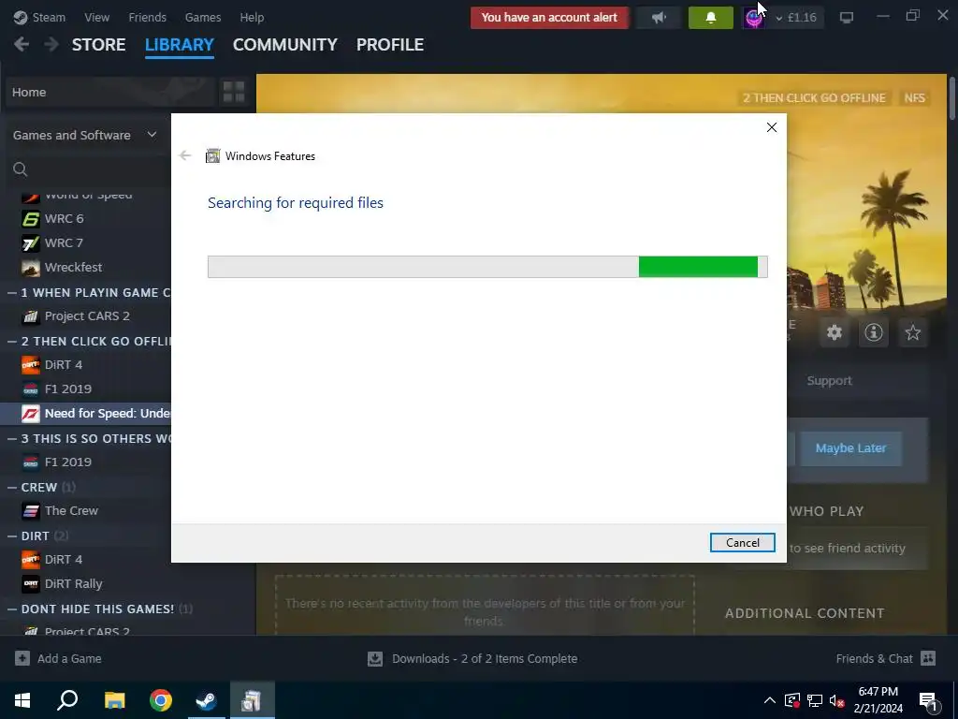This screenshot has height=719, width=958.
Task: Open Big Picture mode monitor icon
Action: click(x=846, y=18)
